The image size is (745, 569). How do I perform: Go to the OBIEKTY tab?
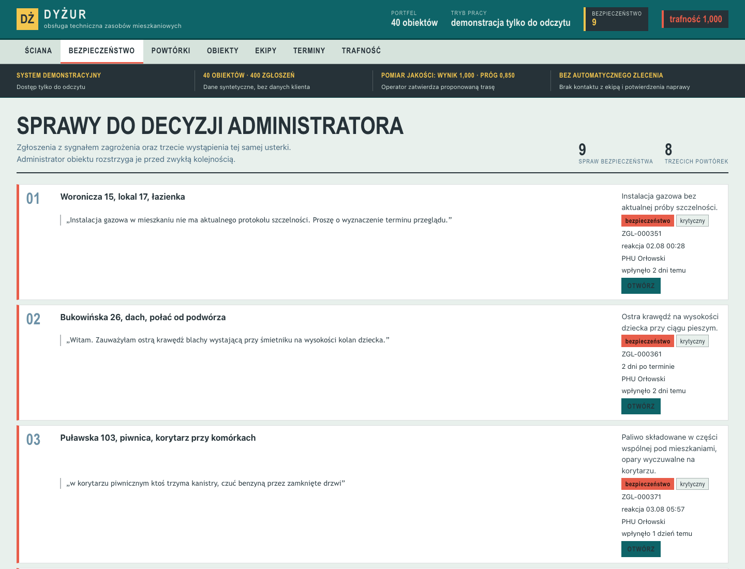(222, 51)
